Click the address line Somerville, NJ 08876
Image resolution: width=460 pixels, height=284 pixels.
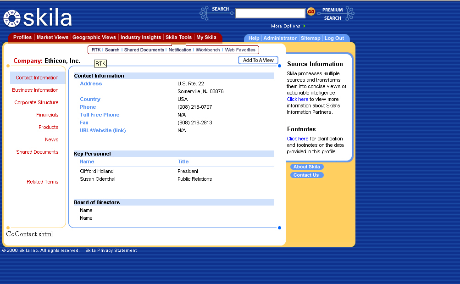[x=200, y=91]
